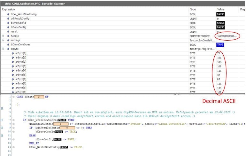Click the Value column header
This screenshot has height=156, width=246.
(x=221, y=10)
